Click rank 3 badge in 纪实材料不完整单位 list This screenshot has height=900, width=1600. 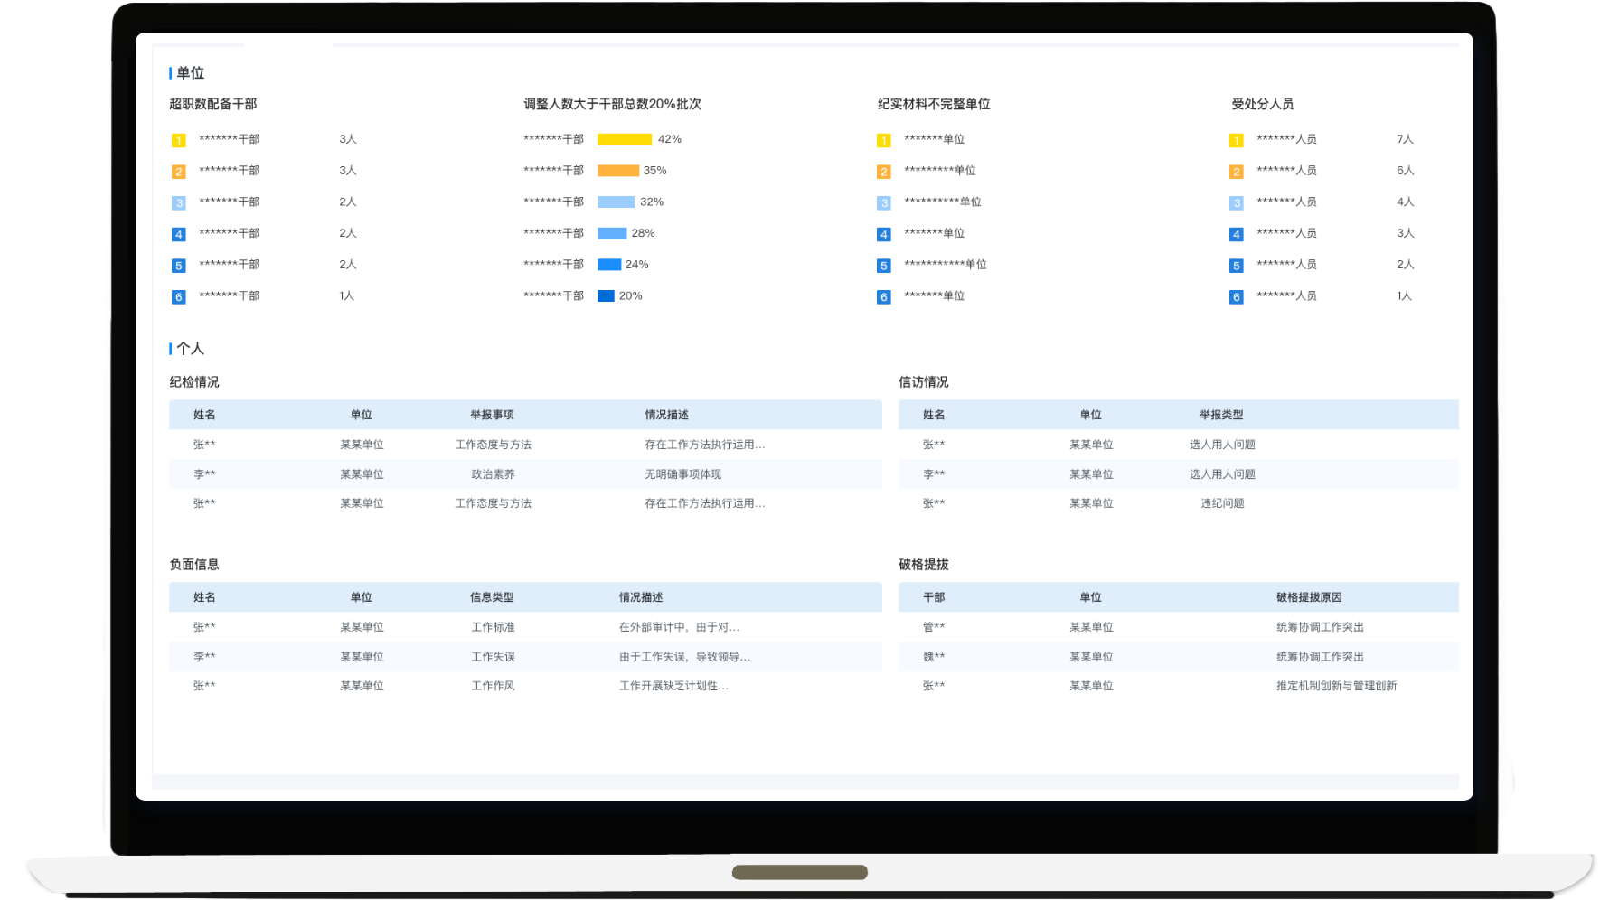coord(884,203)
